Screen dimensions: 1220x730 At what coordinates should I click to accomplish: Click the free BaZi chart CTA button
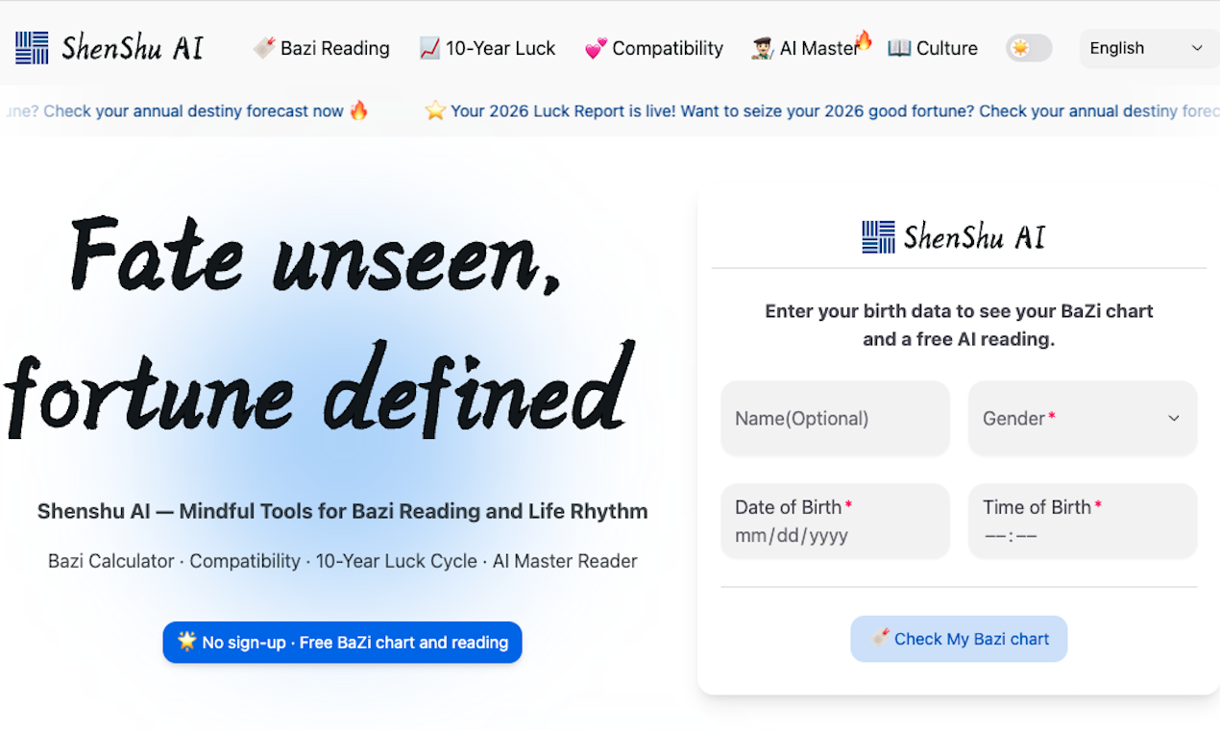pos(342,643)
